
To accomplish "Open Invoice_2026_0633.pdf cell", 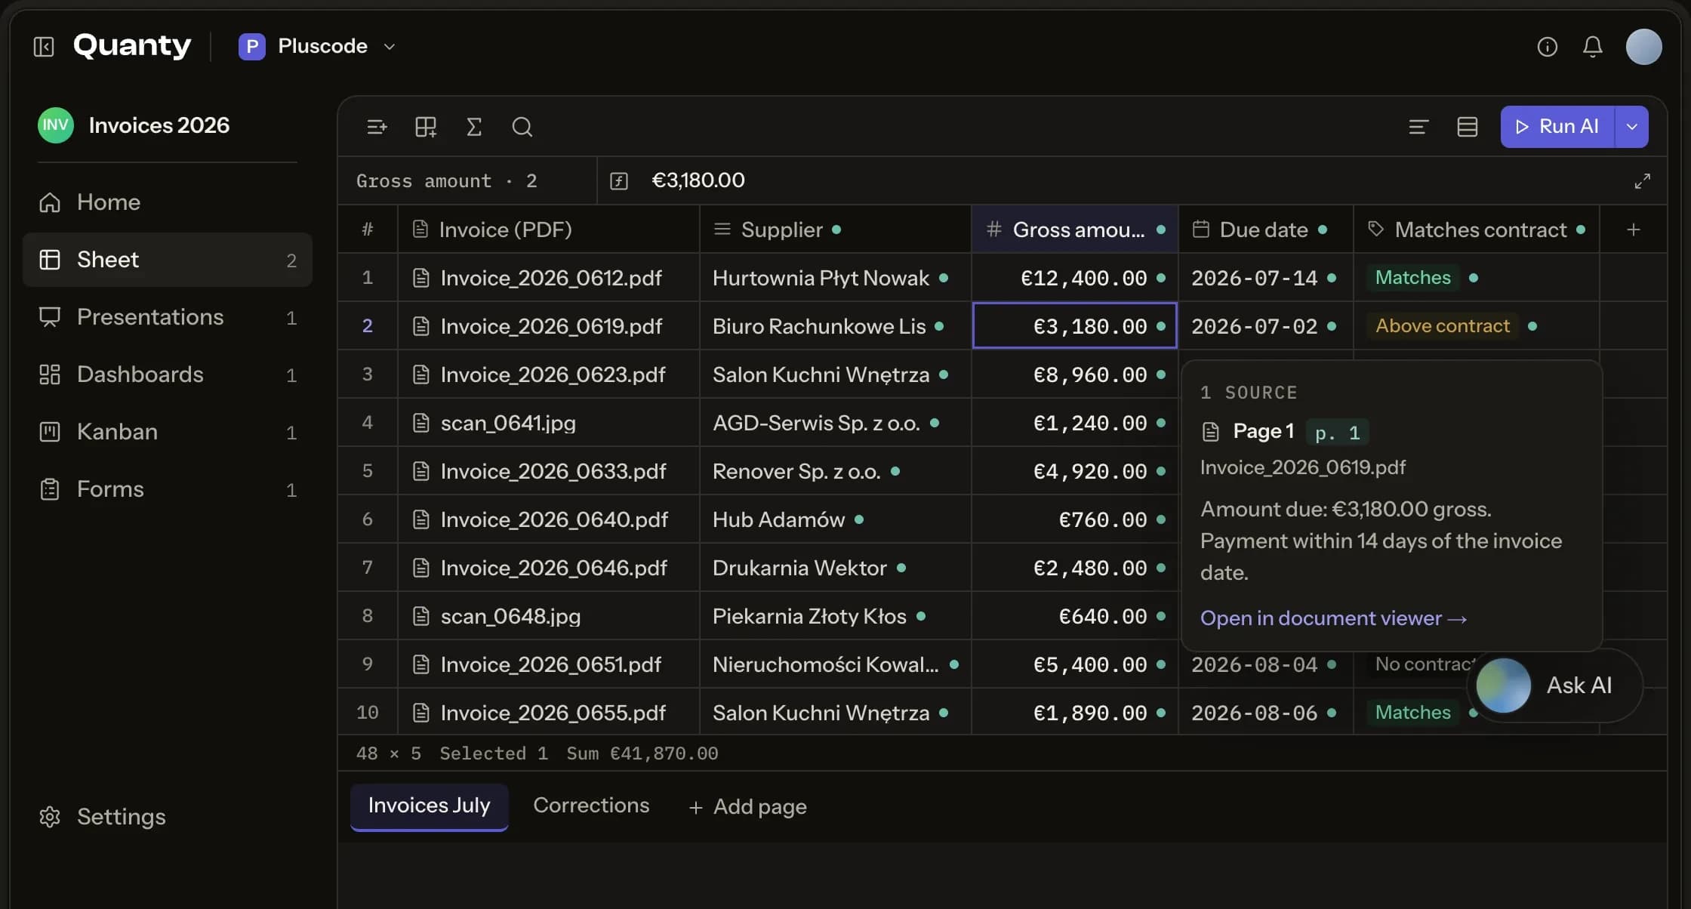I will click(548, 471).
